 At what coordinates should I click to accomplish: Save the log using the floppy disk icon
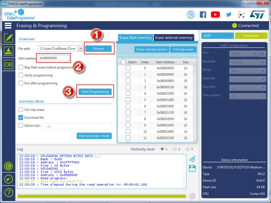click(x=192, y=169)
